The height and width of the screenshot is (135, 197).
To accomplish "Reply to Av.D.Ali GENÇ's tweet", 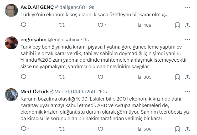I will pyautogui.click(x=24, y=25).
